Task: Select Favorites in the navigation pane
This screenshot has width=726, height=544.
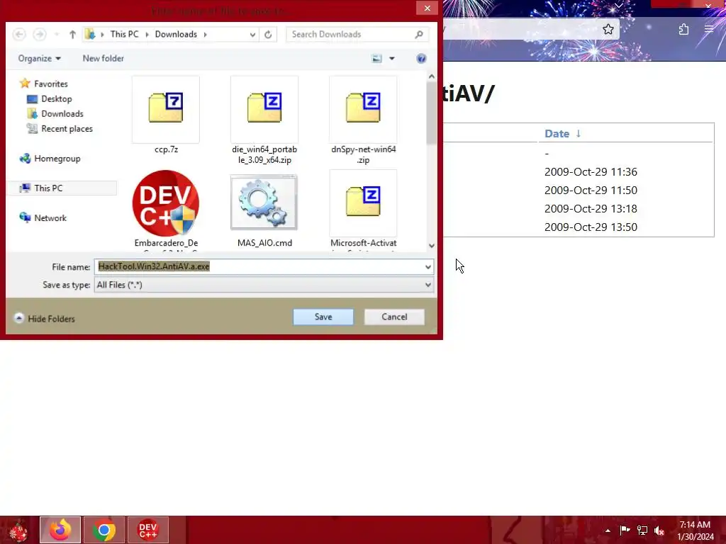Action: pyautogui.click(x=51, y=84)
